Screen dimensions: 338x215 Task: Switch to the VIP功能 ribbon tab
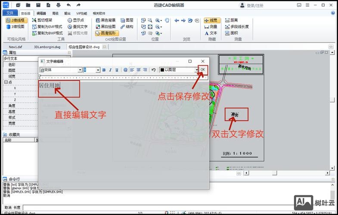tap(82, 13)
